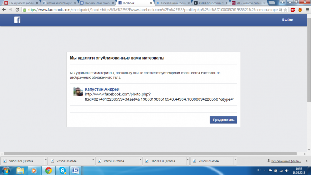
Task: Switch to the 'Летом алкогольную' tab
Action: [59, 3]
